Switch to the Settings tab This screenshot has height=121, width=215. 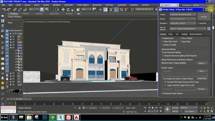(184, 34)
